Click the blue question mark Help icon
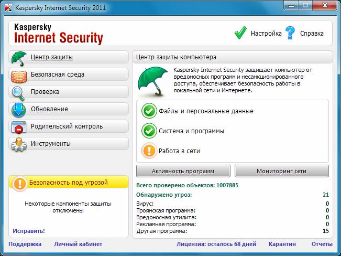 point(290,33)
